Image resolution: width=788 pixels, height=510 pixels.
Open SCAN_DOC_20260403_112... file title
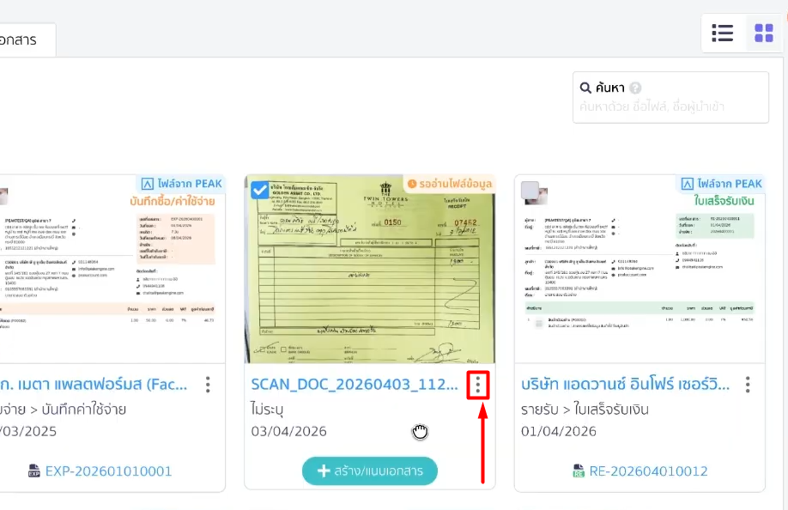tap(355, 385)
